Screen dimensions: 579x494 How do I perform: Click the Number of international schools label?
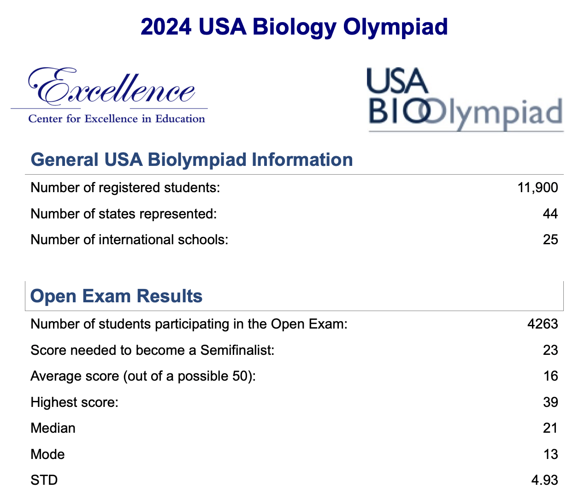pyautogui.click(x=130, y=240)
